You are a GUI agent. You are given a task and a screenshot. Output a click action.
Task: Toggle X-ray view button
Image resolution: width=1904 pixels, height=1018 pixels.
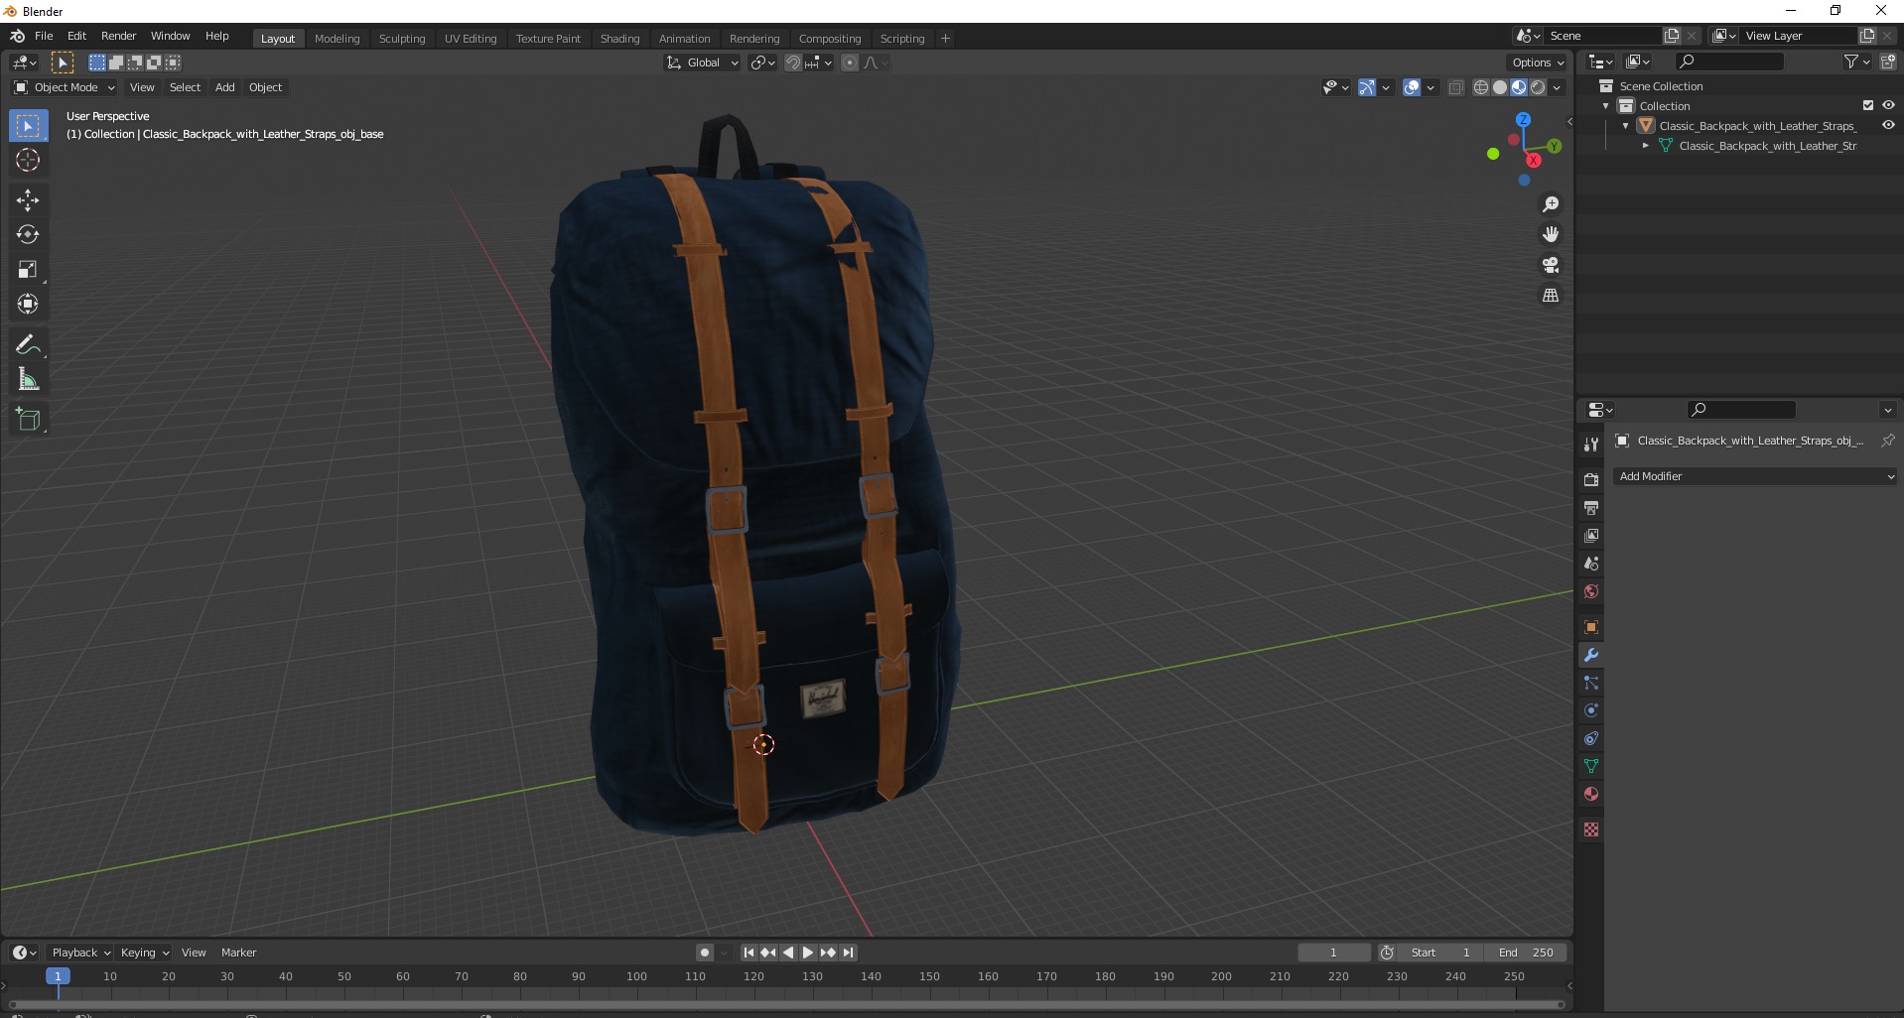tap(1455, 87)
